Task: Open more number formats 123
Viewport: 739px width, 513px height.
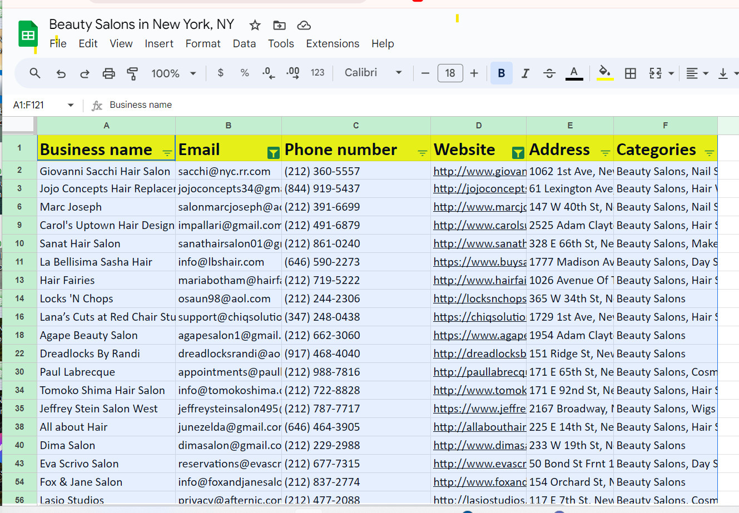Action: (x=318, y=73)
